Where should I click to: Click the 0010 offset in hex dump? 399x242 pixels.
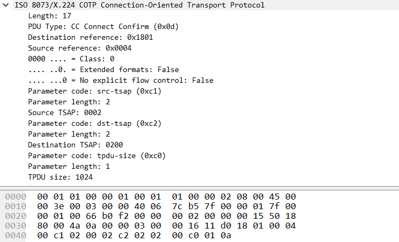tap(15, 207)
